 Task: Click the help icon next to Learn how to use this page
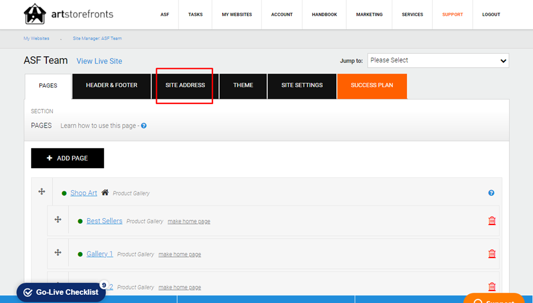coord(144,125)
